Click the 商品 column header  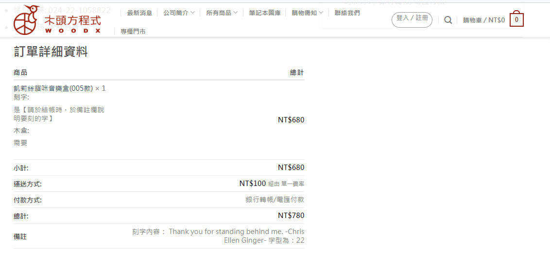point(20,72)
